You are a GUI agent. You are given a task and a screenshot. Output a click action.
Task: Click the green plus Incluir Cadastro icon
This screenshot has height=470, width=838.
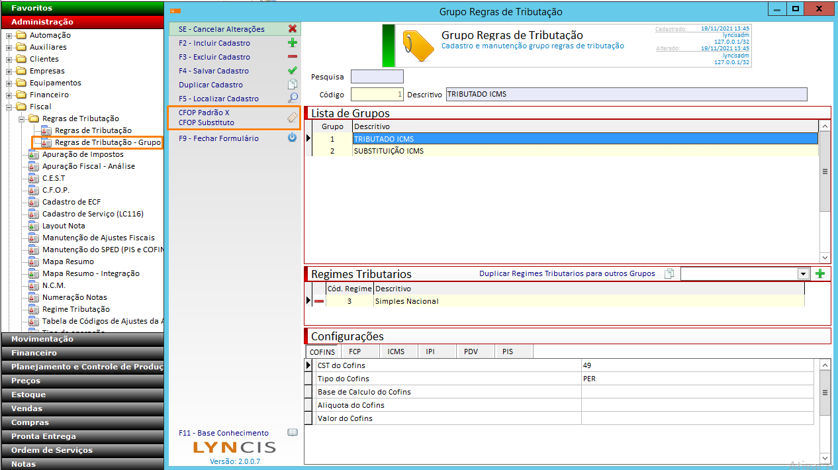pyautogui.click(x=292, y=43)
